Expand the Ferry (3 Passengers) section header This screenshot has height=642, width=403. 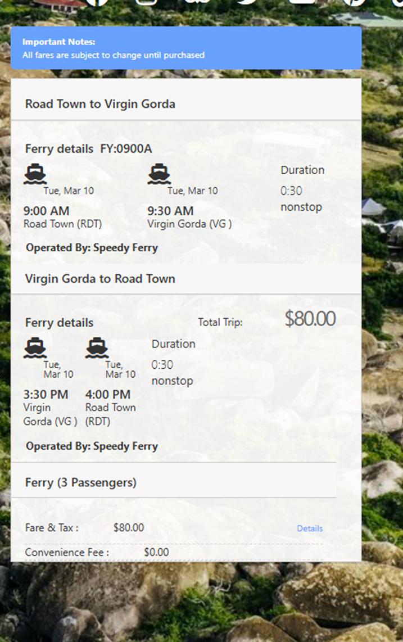81,482
